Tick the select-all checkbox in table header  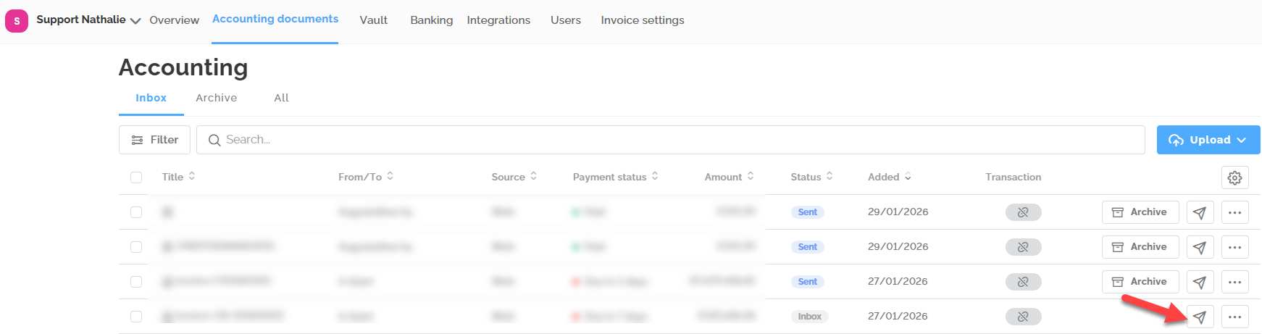[136, 178]
